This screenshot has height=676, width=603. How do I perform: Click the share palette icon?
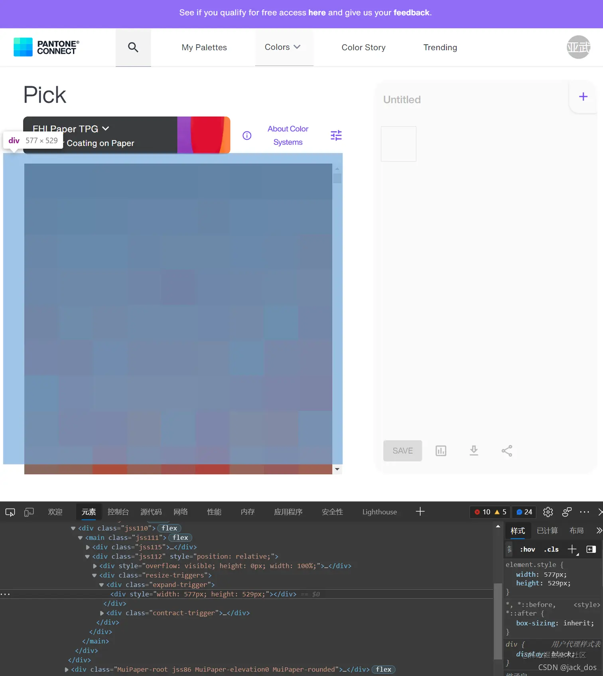click(x=507, y=451)
